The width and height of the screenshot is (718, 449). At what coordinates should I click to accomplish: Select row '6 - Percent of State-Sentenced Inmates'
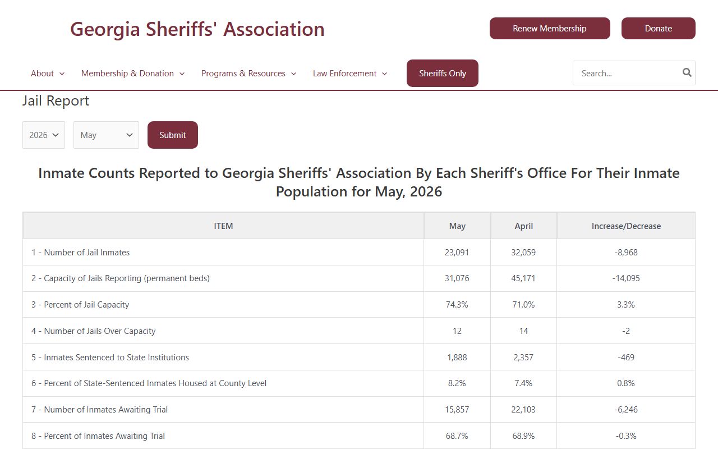359,383
